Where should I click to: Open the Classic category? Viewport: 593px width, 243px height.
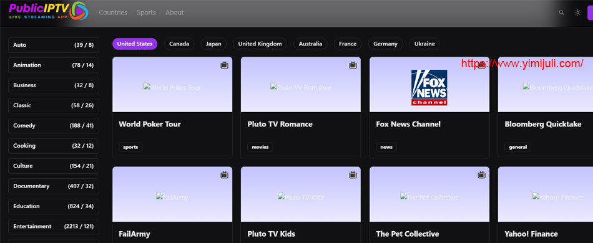pos(53,105)
